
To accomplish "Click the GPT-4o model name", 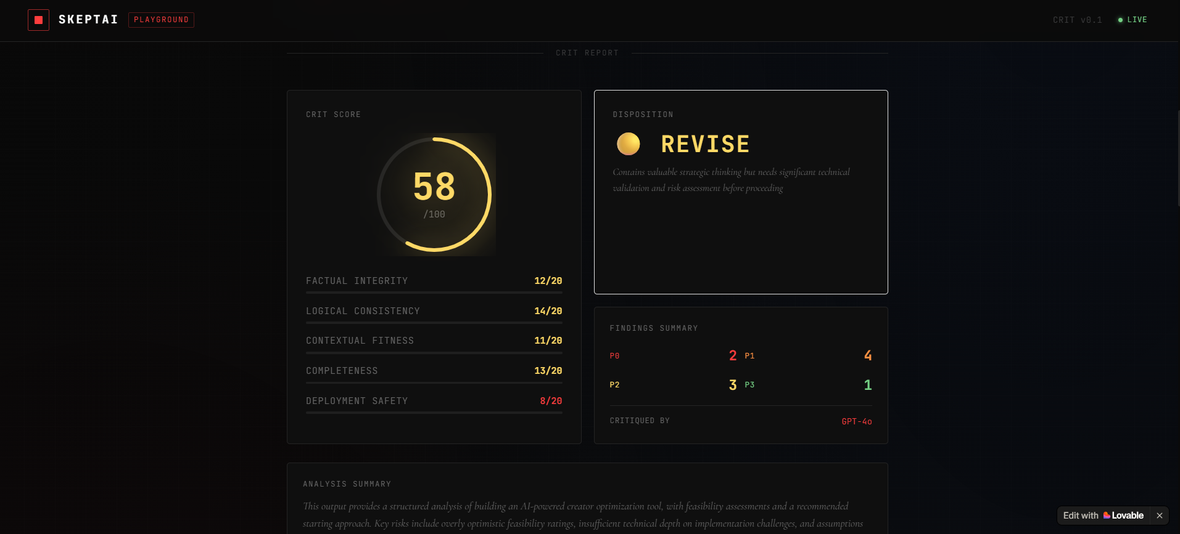I will [857, 421].
